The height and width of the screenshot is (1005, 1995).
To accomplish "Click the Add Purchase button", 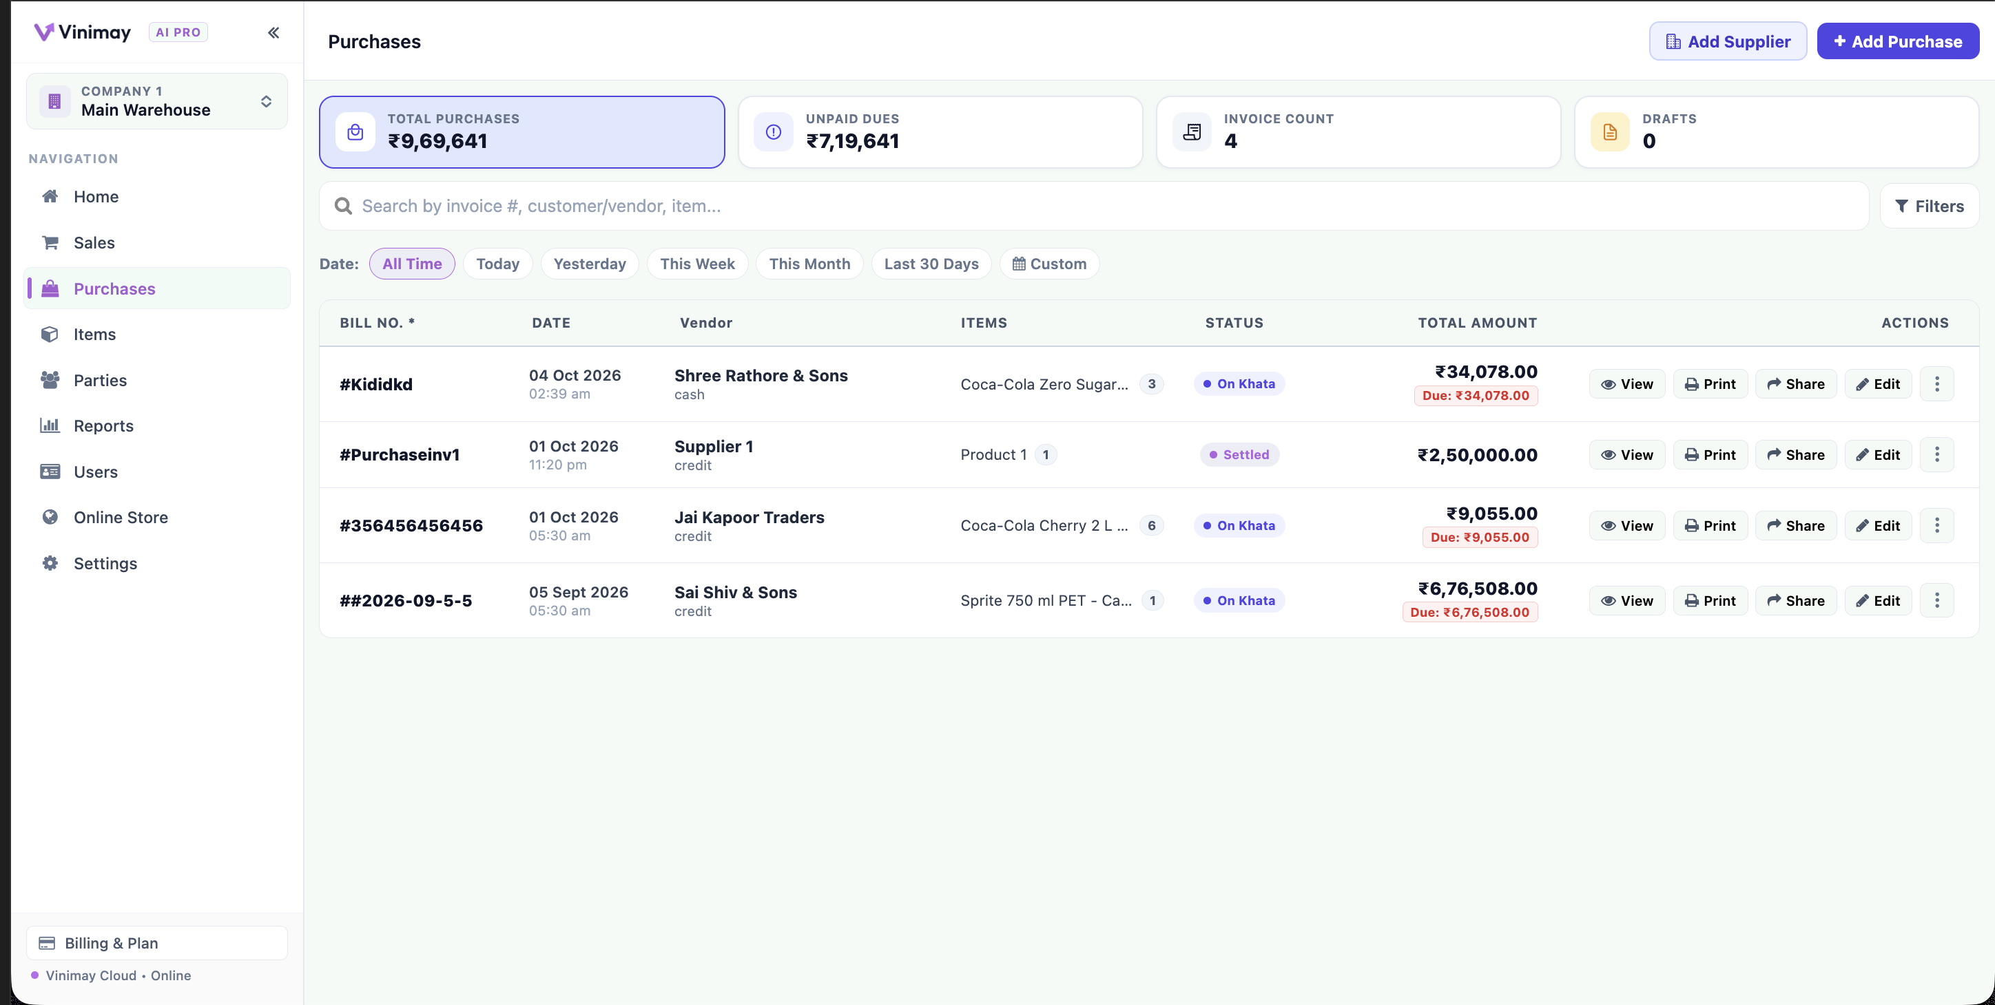I will (1898, 41).
